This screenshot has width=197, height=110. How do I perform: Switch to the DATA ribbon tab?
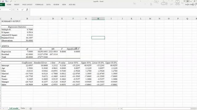[x=48, y=5]
